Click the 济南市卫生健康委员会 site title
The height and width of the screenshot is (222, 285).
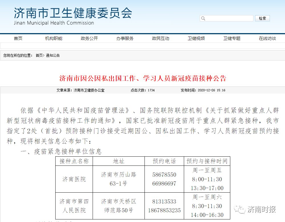[73, 13]
